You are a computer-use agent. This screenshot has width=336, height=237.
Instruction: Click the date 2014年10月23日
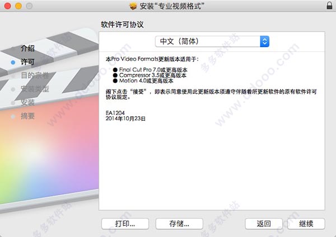[125, 118]
